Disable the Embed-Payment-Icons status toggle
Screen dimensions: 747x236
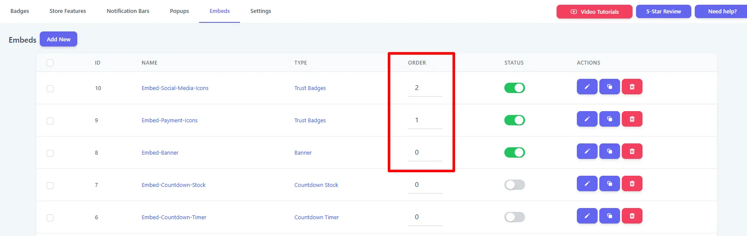pyautogui.click(x=515, y=120)
